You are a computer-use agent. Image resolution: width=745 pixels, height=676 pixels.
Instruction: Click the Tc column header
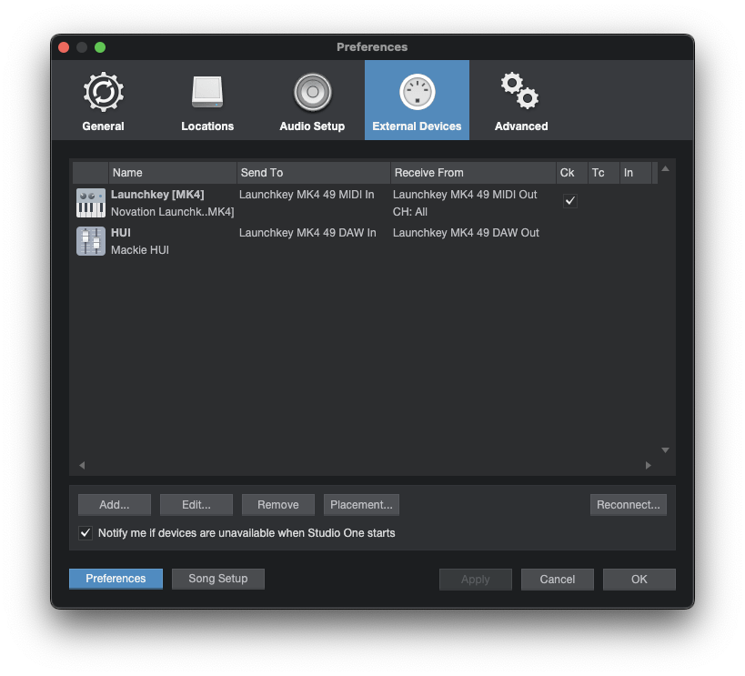603,173
